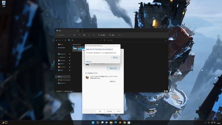Go forward with the Explorer forward arrow
The width and height of the screenshot is (222, 125).
click(x=60, y=40)
